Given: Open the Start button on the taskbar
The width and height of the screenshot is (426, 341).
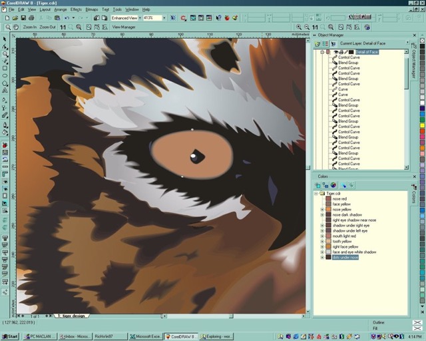Looking at the screenshot, I should pos(10,336).
